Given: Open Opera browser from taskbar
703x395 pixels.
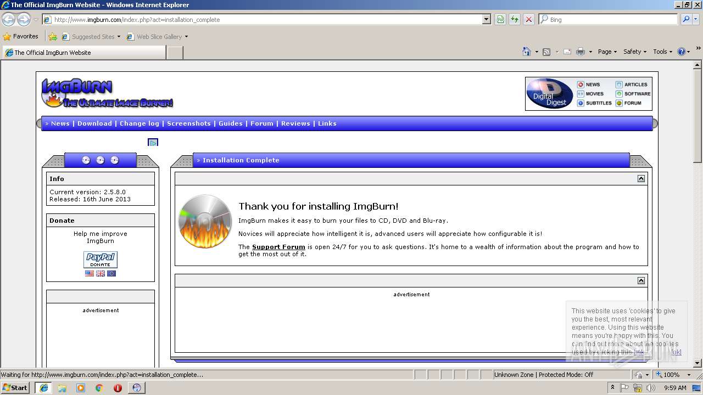Looking at the screenshot, I should coord(118,387).
